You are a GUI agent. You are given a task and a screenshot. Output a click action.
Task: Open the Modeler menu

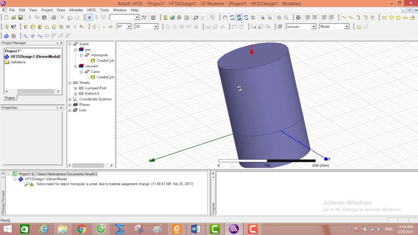(76, 10)
